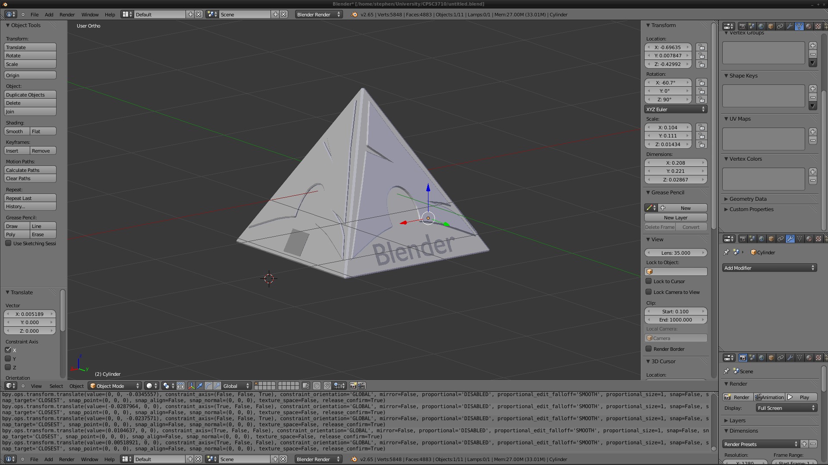The width and height of the screenshot is (828, 465).
Task: Click viewport shading sphere icon
Action: [151, 386]
